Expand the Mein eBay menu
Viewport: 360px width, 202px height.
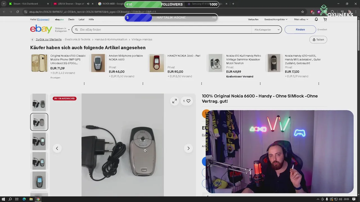301,19
